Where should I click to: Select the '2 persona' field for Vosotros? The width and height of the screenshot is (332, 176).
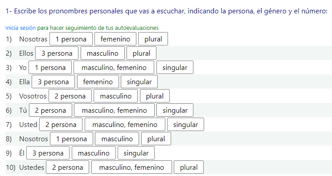click(70, 96)
